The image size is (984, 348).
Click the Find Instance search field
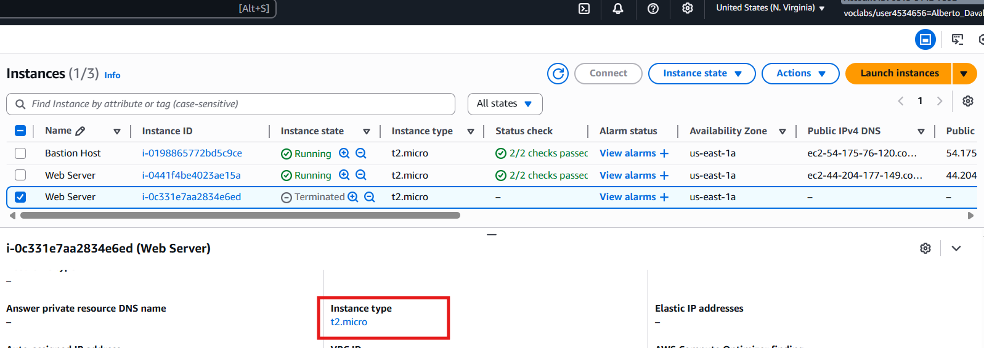click(240, 104)
